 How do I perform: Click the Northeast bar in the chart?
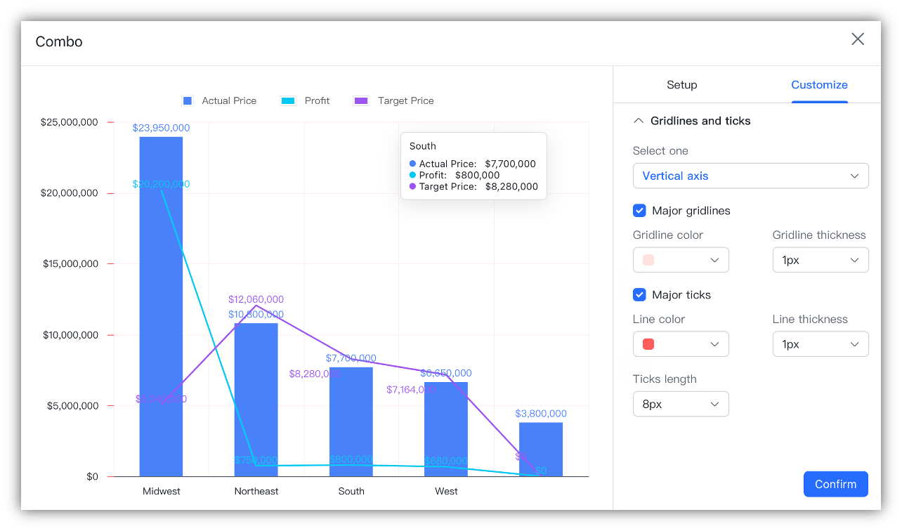pos(256,400)
